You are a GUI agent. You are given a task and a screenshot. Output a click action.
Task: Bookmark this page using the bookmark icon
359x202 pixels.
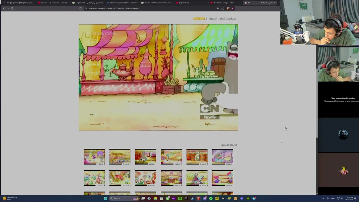80,8
